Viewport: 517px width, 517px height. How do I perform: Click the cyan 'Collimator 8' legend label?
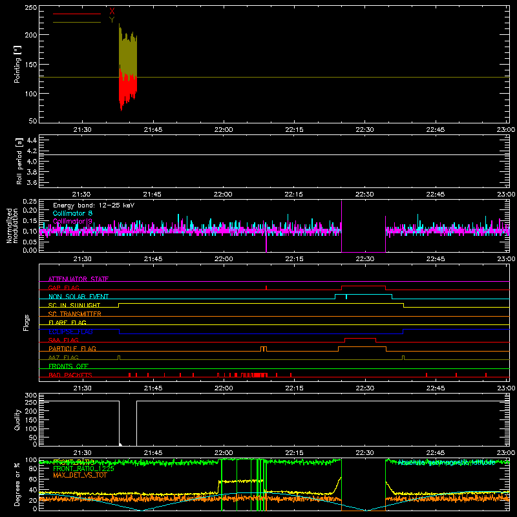tap(72, 213)
